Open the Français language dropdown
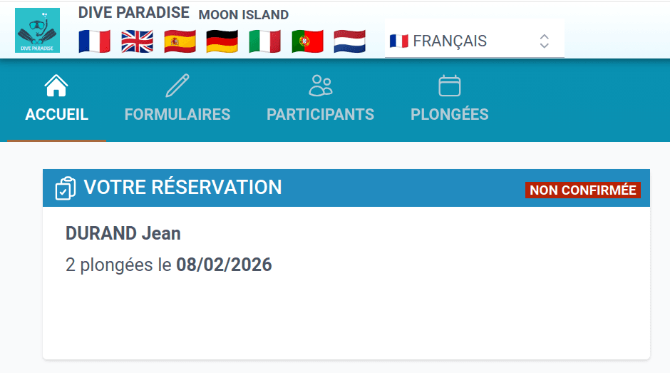670x373 pixels. coord(463,41)
